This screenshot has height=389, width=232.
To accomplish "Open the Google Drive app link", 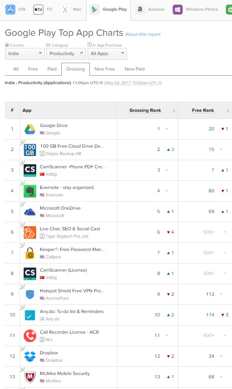I will 54,125.
